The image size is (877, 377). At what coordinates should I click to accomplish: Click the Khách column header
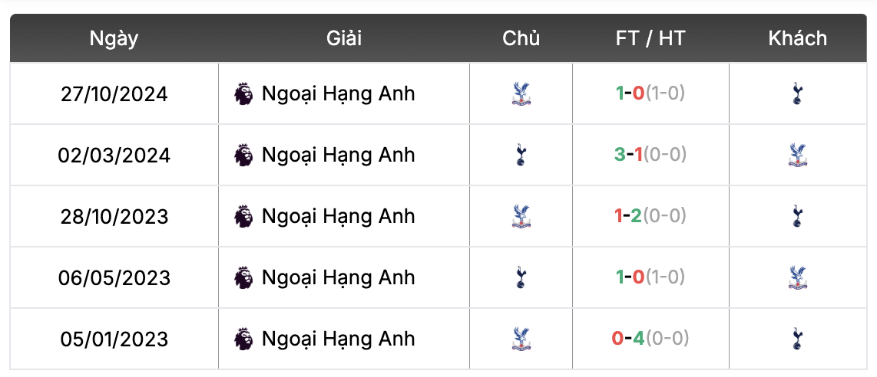click(797, 38)
